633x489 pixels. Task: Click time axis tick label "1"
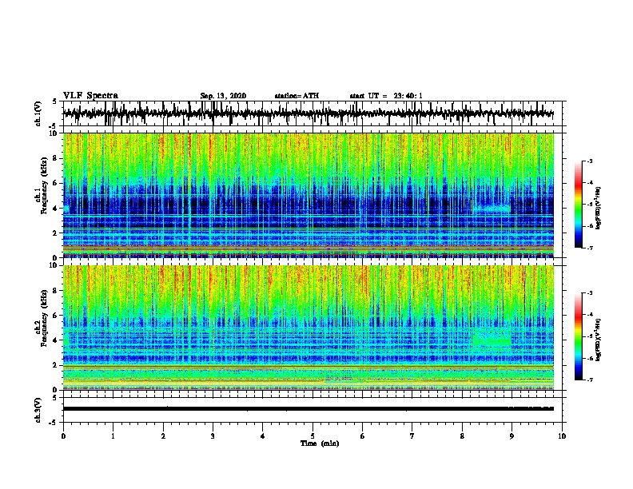click(x=113, y=436)
